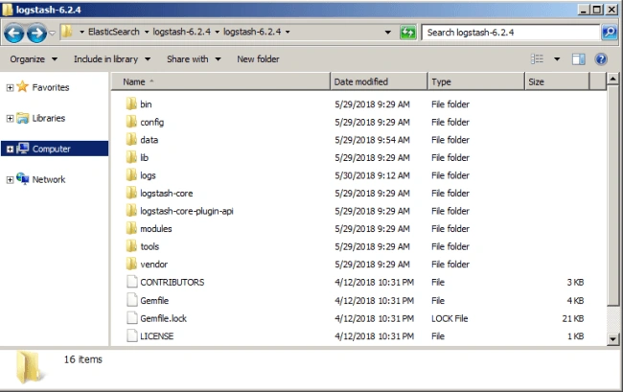
Task: Navigate to first logstash-6.2.4 breadcrumb
Action: tap(181, 32)
